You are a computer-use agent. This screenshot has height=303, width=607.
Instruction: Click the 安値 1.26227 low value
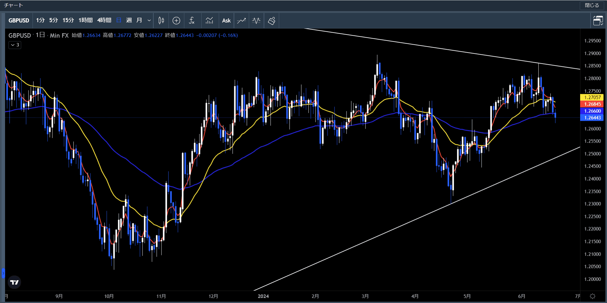point(148,35)
